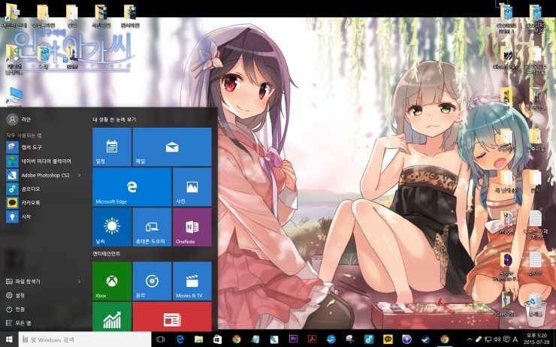The width and height of the screenshot is (556, 347).
Task: Open the clock showing 오후 5:20
Action: (537, 339)
